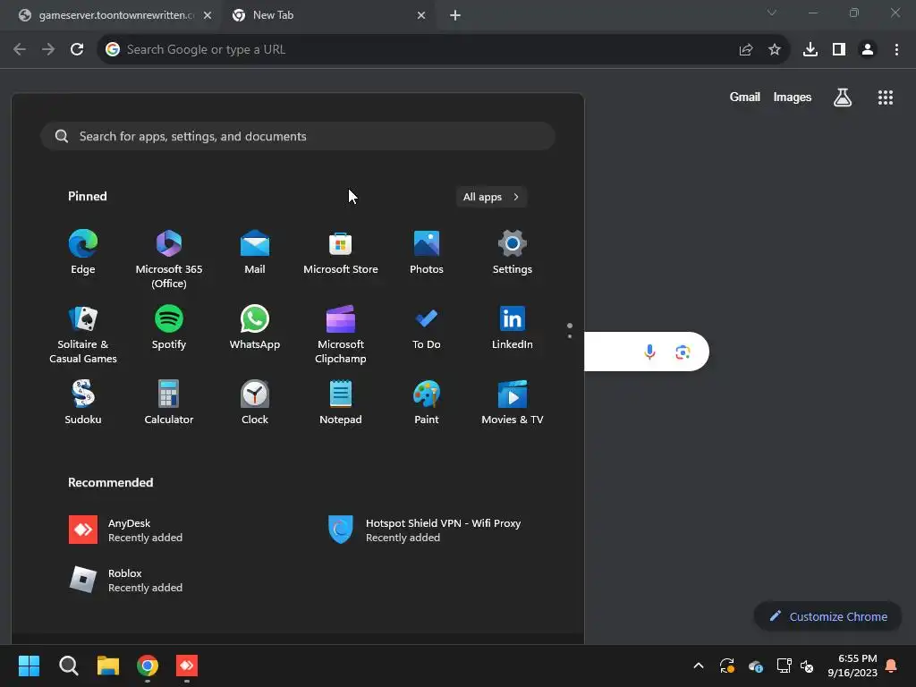Open the taskbar clock and date
The width and height of the screenshot is (916, 687).
coord(852,666)
